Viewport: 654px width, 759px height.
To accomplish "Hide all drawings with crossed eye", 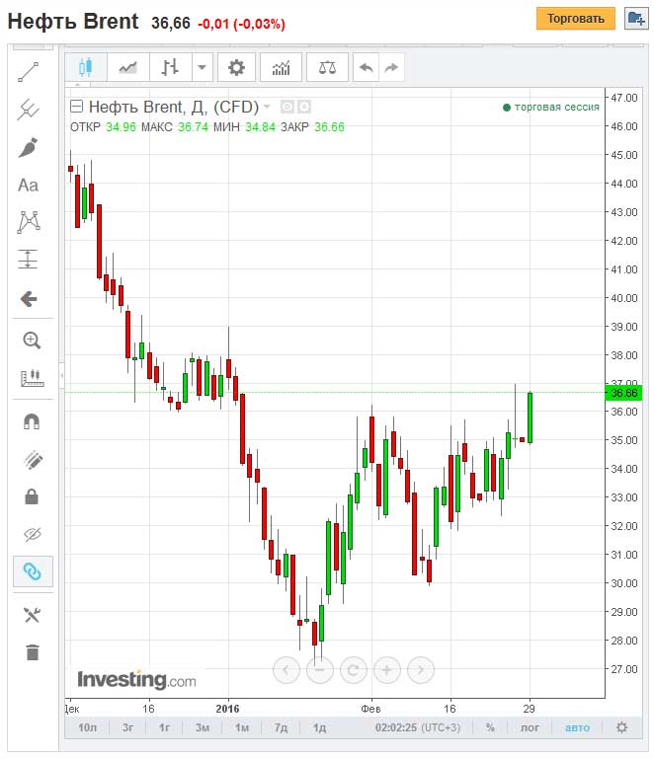I will [x=32, y=534].
